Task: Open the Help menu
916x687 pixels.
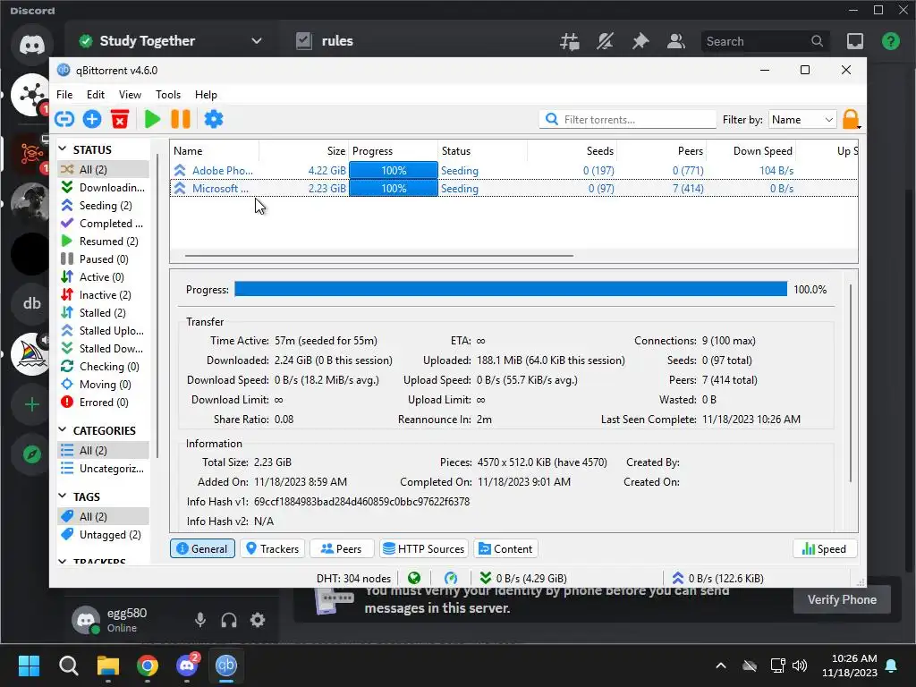Action: [206, 95]
